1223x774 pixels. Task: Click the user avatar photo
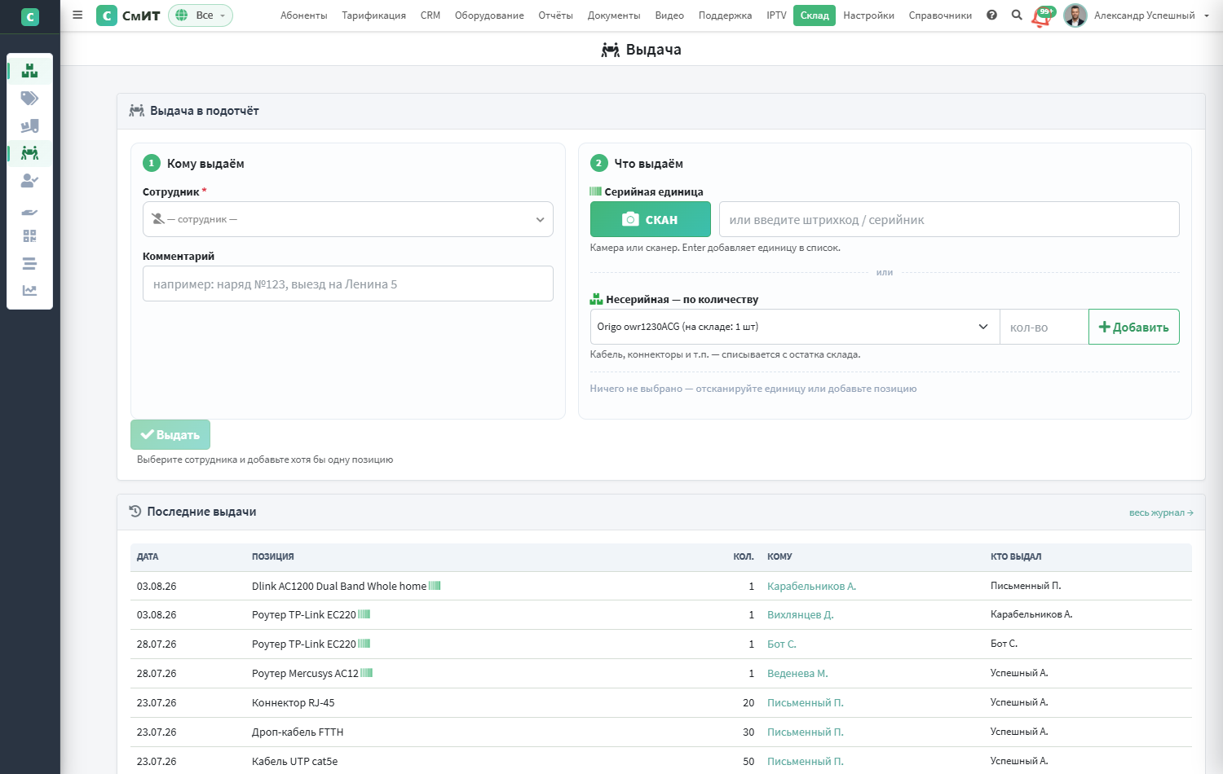(x=1075, y=15)
